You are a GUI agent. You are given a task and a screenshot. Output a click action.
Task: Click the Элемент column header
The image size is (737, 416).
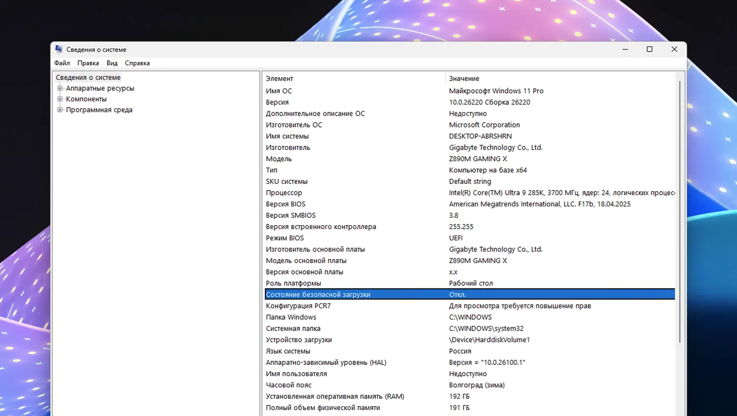tap(354, 78)
